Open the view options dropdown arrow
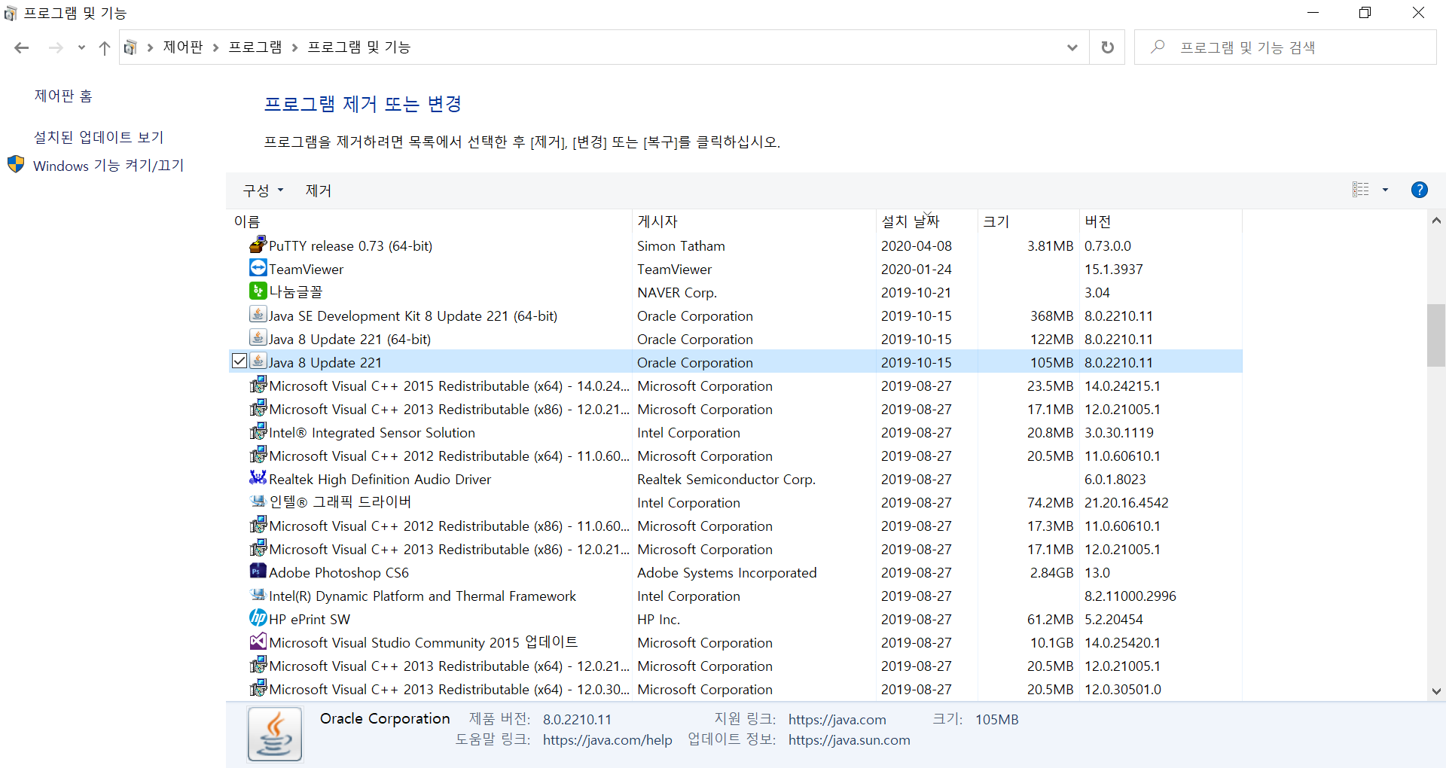 pyautogui.click(x=1385, y=190)
